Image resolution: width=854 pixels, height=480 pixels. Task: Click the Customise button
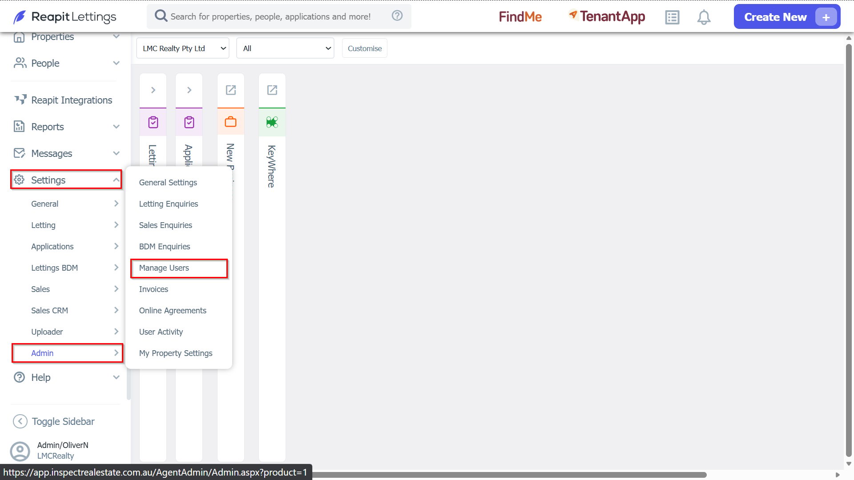(365, 48)
